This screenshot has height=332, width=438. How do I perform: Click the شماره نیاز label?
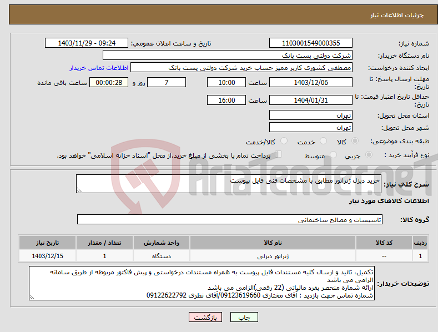tap(414, 43)
